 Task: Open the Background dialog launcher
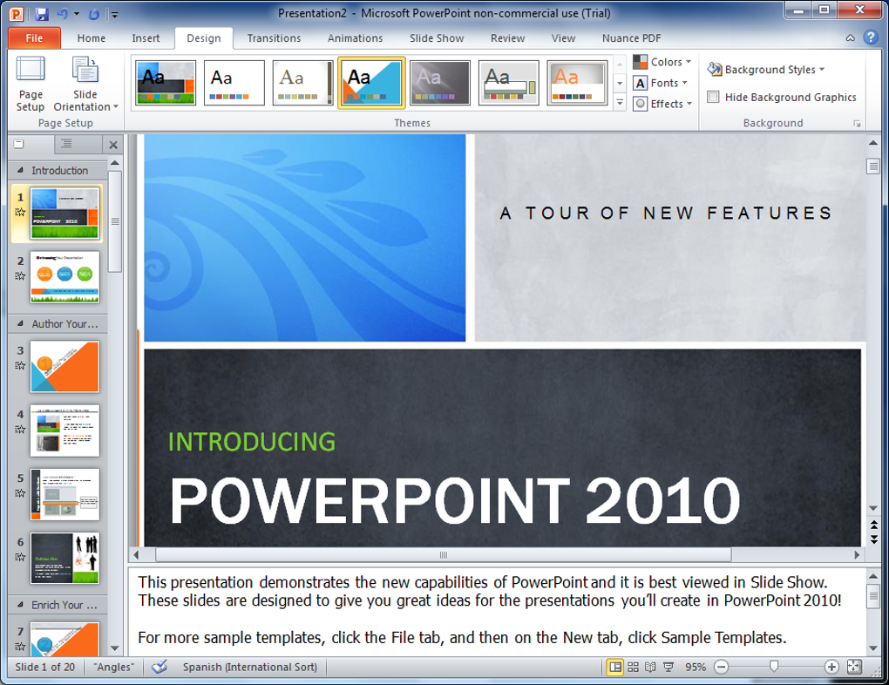857,123
